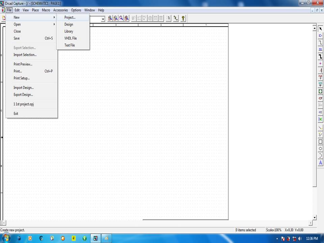Click the Snap to Grid toolbar icon

point(168,18)
